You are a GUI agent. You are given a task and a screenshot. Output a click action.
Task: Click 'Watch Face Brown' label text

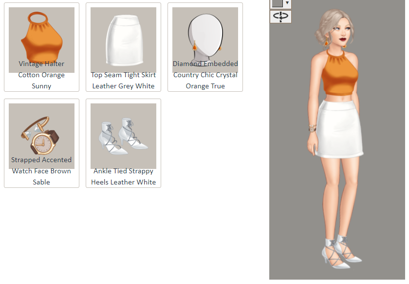[x=41, y=171]
